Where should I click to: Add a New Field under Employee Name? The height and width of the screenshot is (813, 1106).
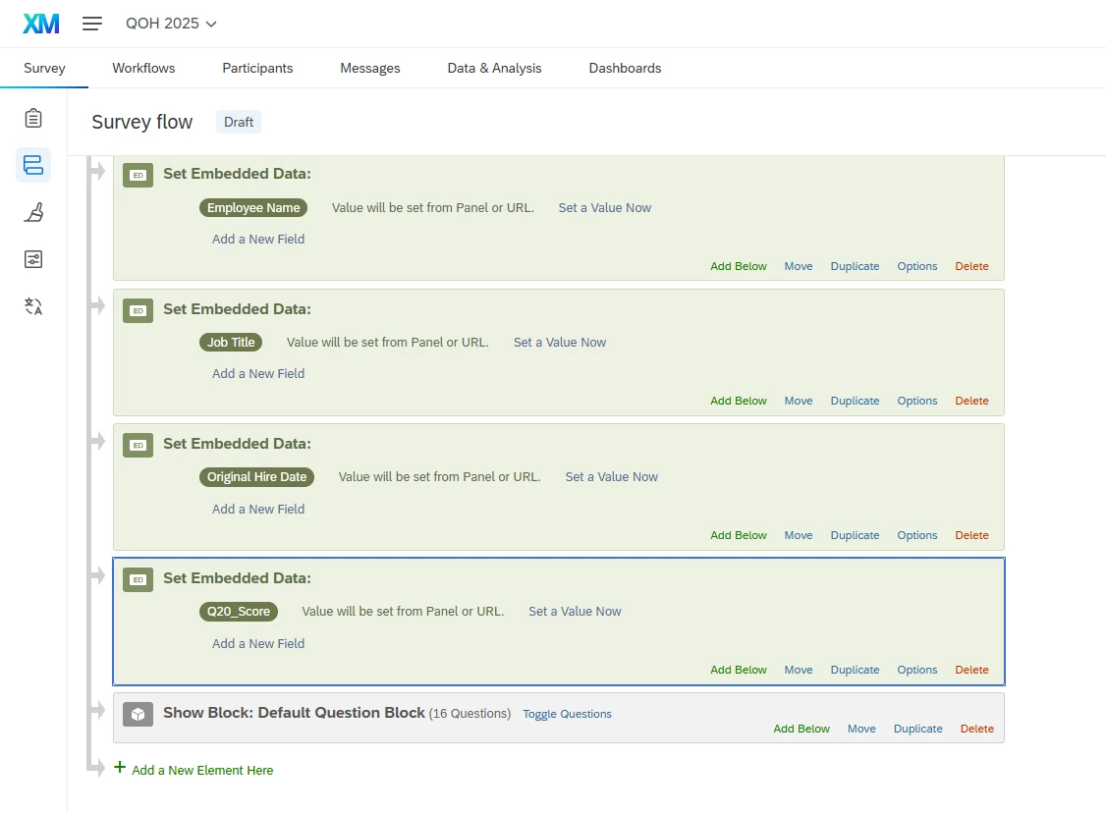(x=258, y=239)
